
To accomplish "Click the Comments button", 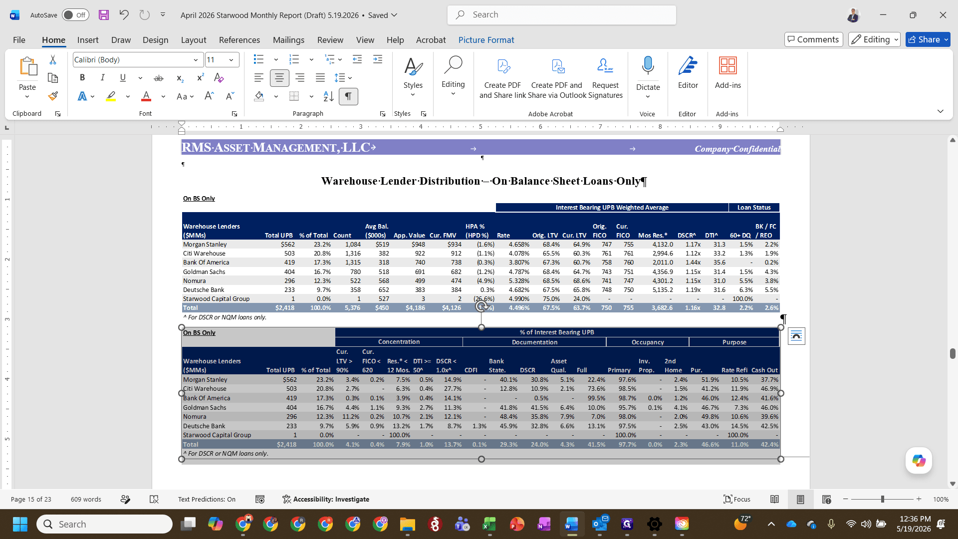I will pyautogui.click(x=813, y=39).
